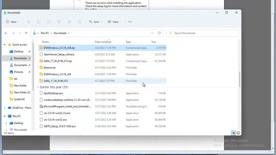The image size is (276, 155).
Task: Click the Search Downloads field
Action: click(x=202, y=33)
